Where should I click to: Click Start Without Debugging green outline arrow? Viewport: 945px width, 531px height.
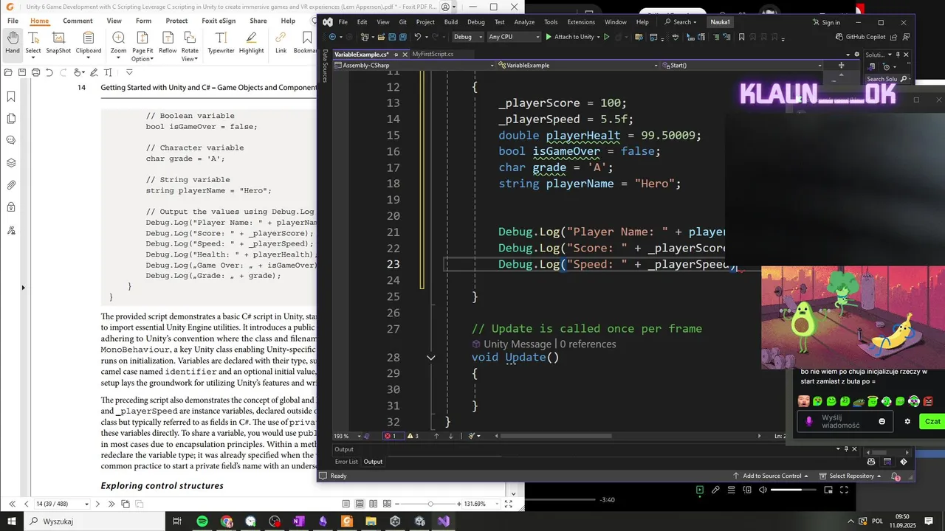[x=607, y=37]
